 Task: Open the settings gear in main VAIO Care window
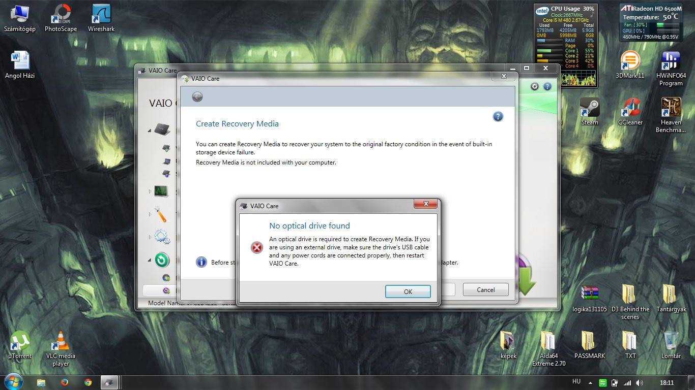(x=535, y=87)
